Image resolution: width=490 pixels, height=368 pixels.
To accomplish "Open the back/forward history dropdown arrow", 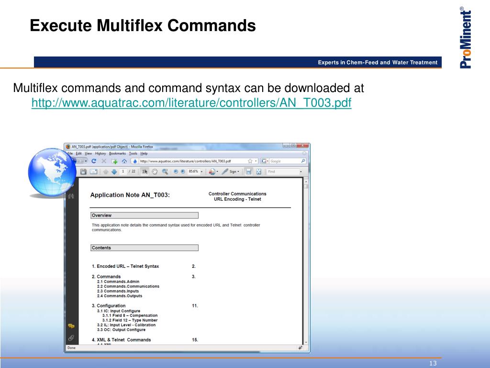I will (86, 161).
